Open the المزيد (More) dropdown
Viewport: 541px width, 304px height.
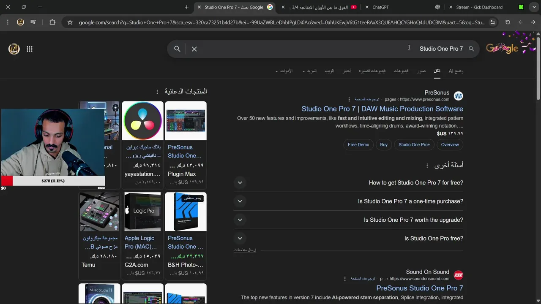click(310, 71)
